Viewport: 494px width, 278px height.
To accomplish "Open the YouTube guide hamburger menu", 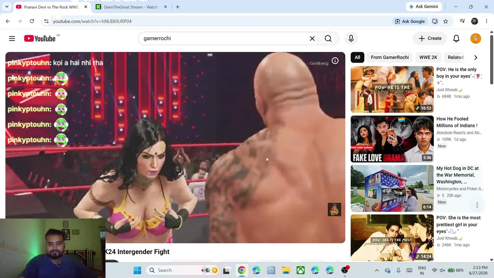I will coord(12,38).
